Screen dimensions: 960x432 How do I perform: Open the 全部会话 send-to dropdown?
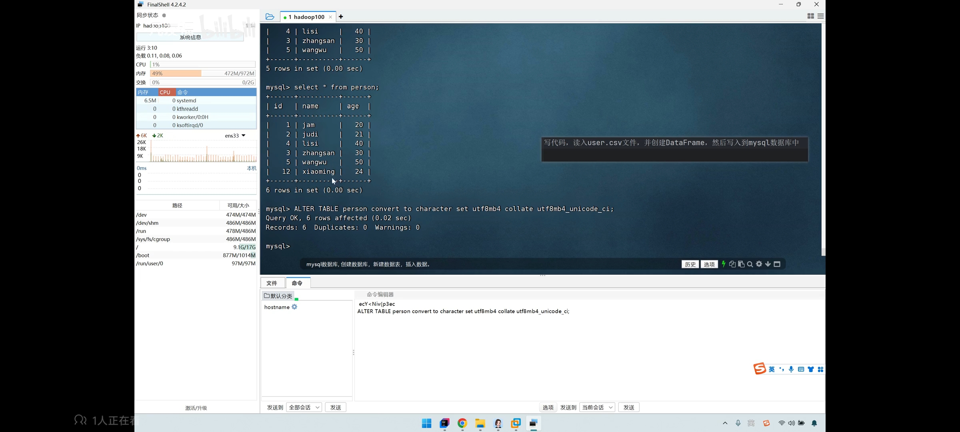click(304, 407)
